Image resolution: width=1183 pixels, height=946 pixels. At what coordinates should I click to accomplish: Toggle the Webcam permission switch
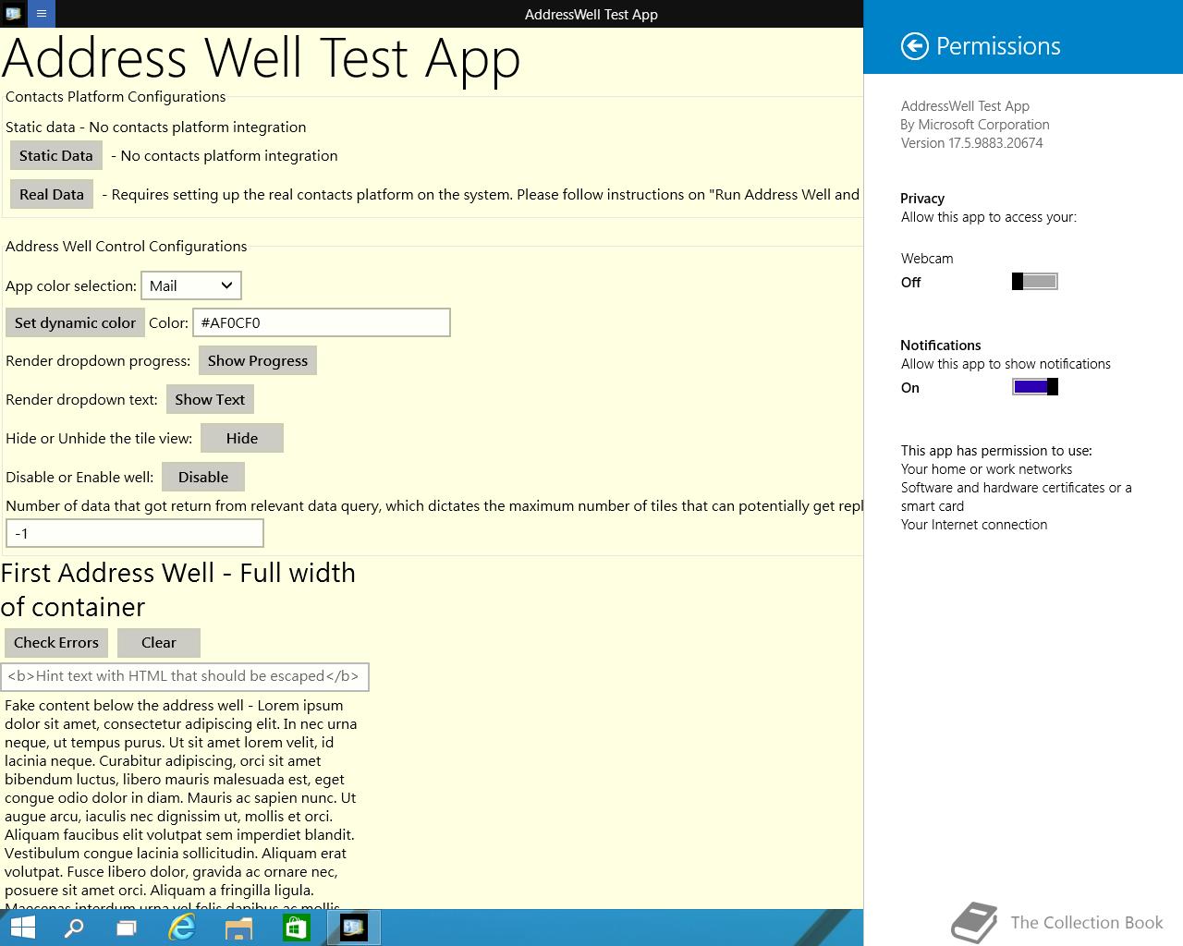tap(1035, 282)
